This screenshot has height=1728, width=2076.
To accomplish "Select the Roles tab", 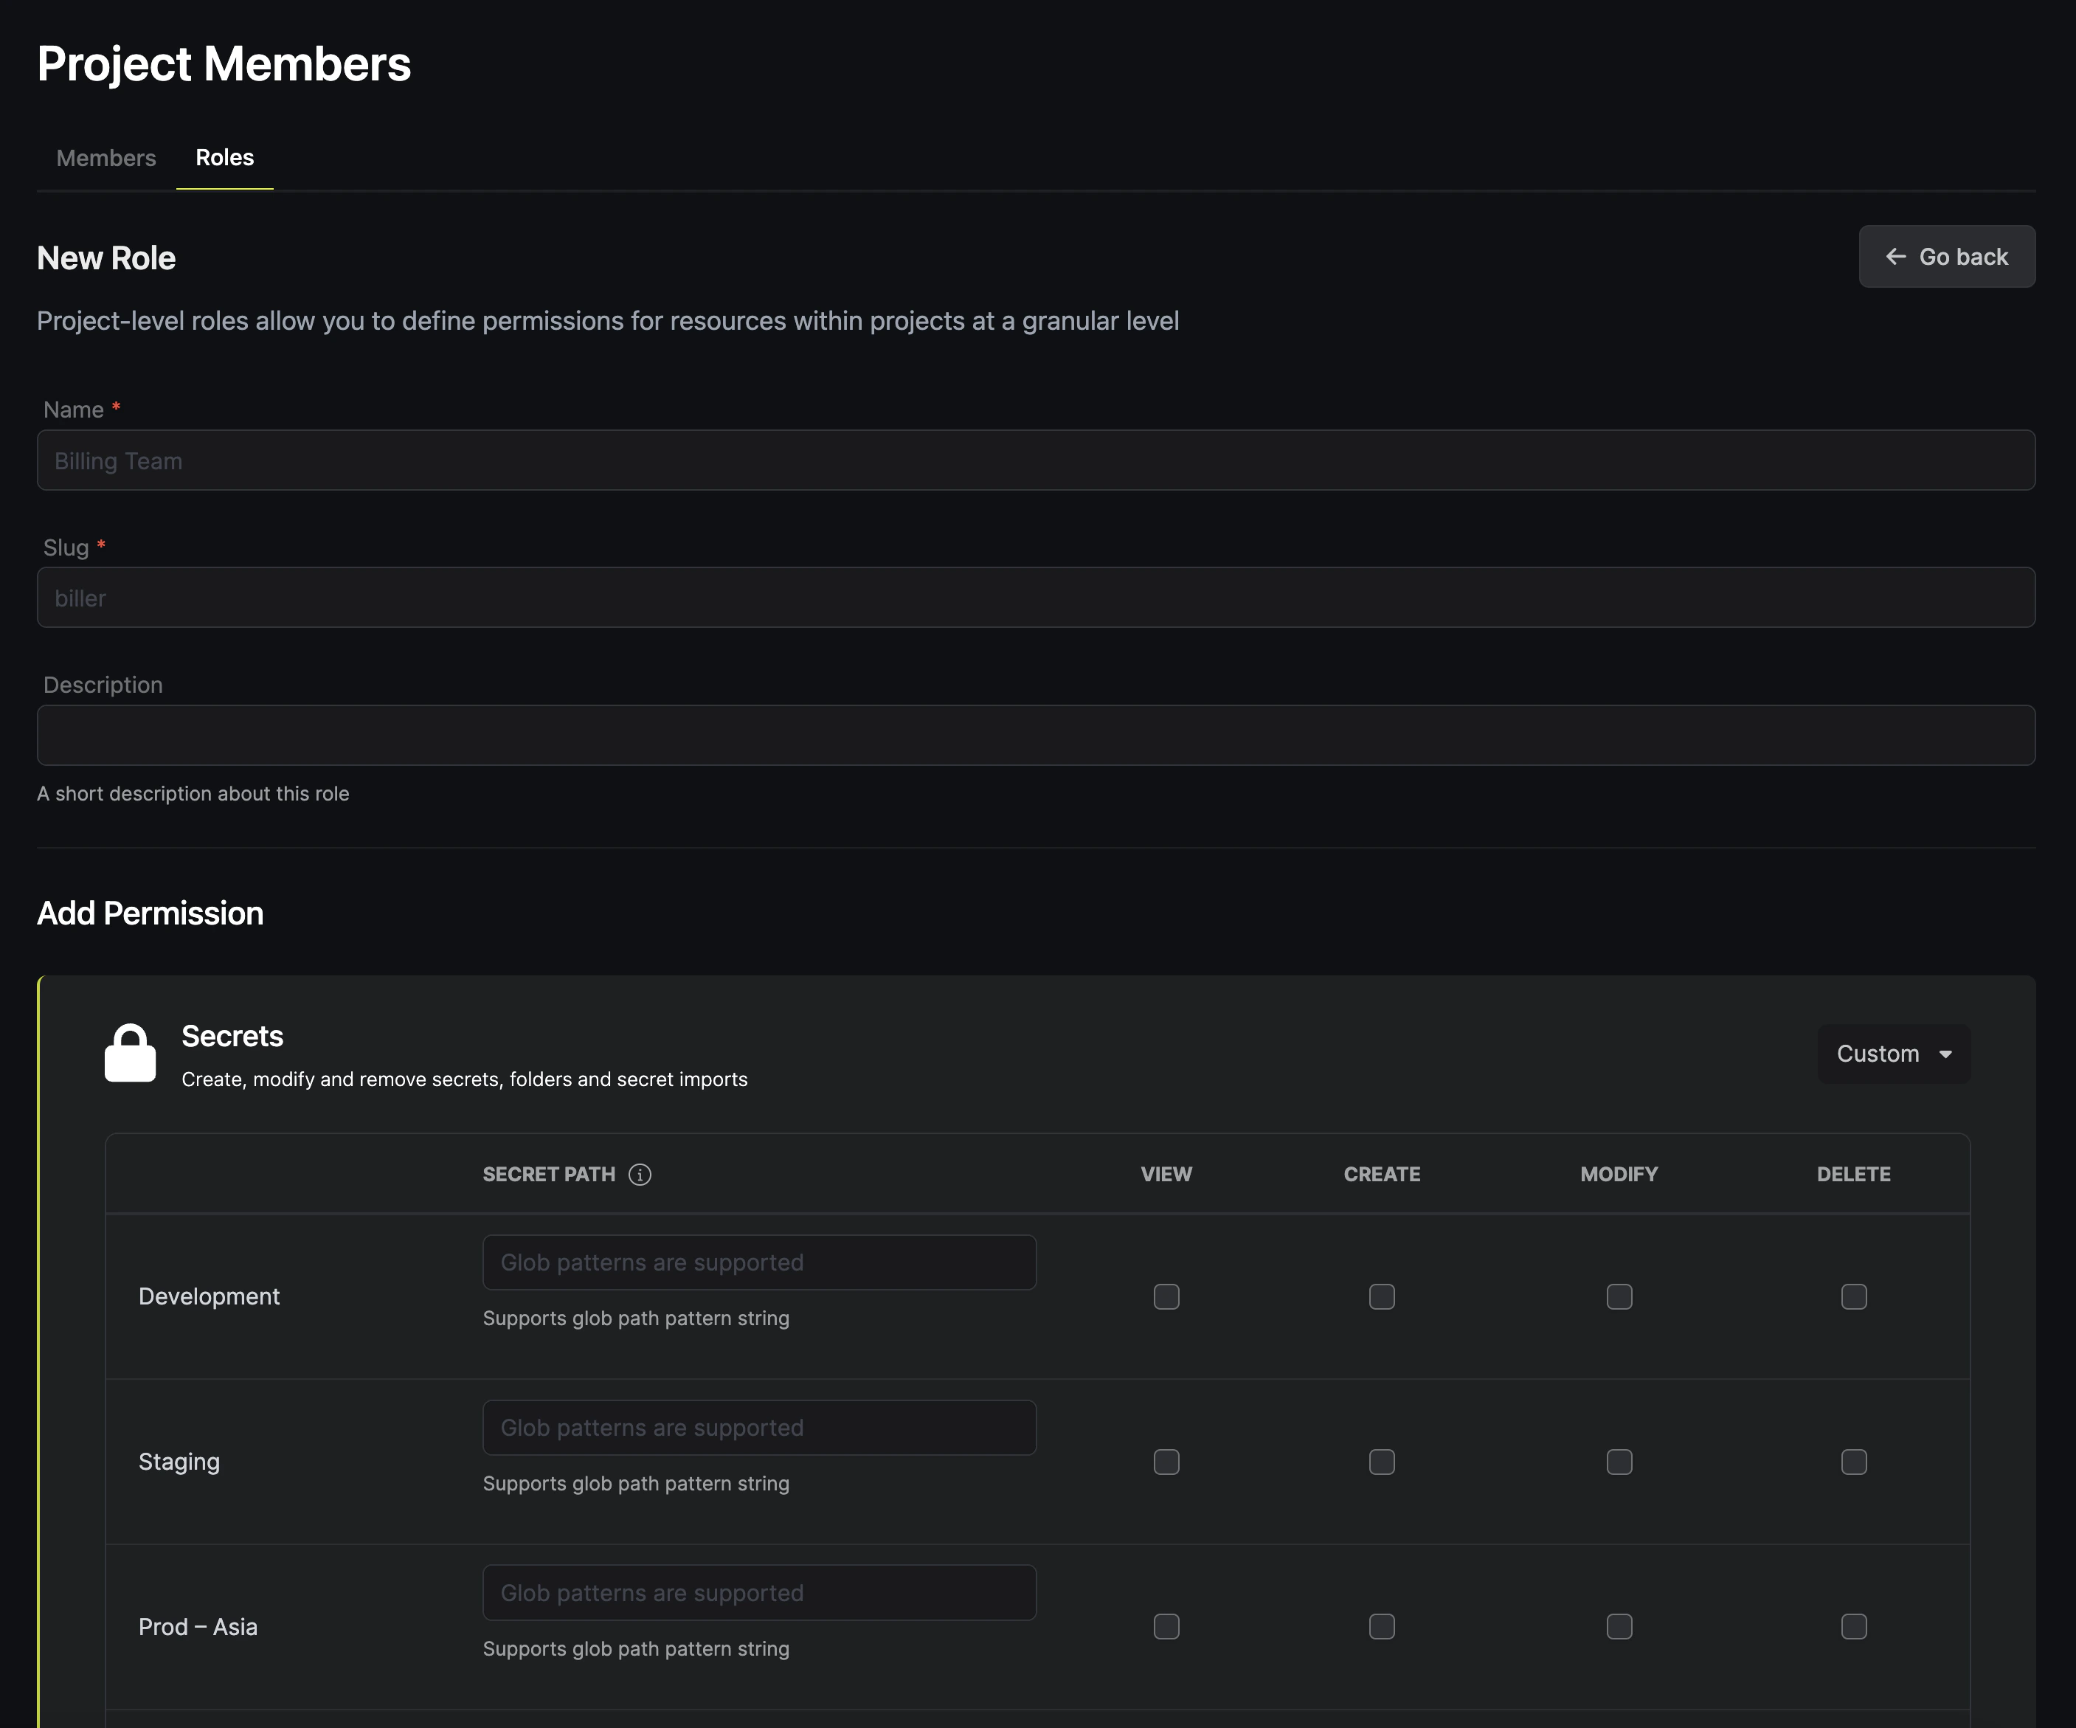I will point(224,158).
